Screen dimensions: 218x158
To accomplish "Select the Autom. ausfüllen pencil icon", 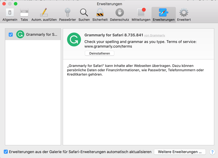I will (44, 12).
